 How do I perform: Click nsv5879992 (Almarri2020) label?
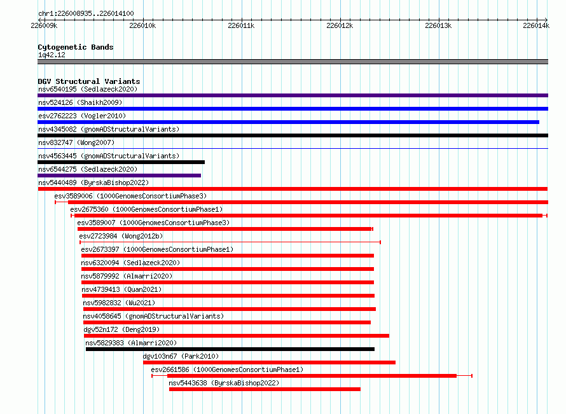(x=127, y=276)
